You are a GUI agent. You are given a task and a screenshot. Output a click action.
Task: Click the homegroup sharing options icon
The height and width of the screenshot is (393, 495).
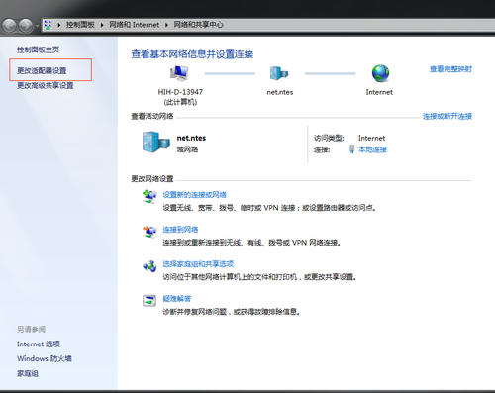click(149, 266)
